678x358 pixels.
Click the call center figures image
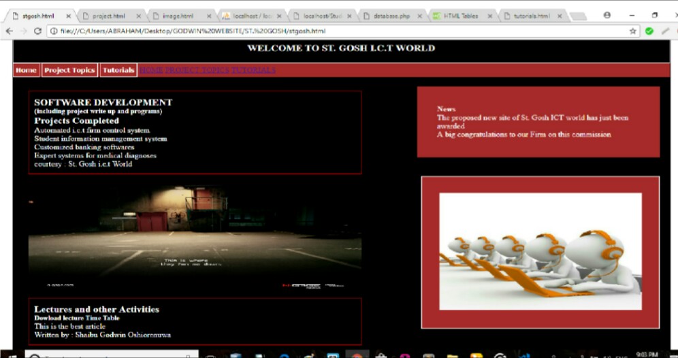click(x=540, y=251)
